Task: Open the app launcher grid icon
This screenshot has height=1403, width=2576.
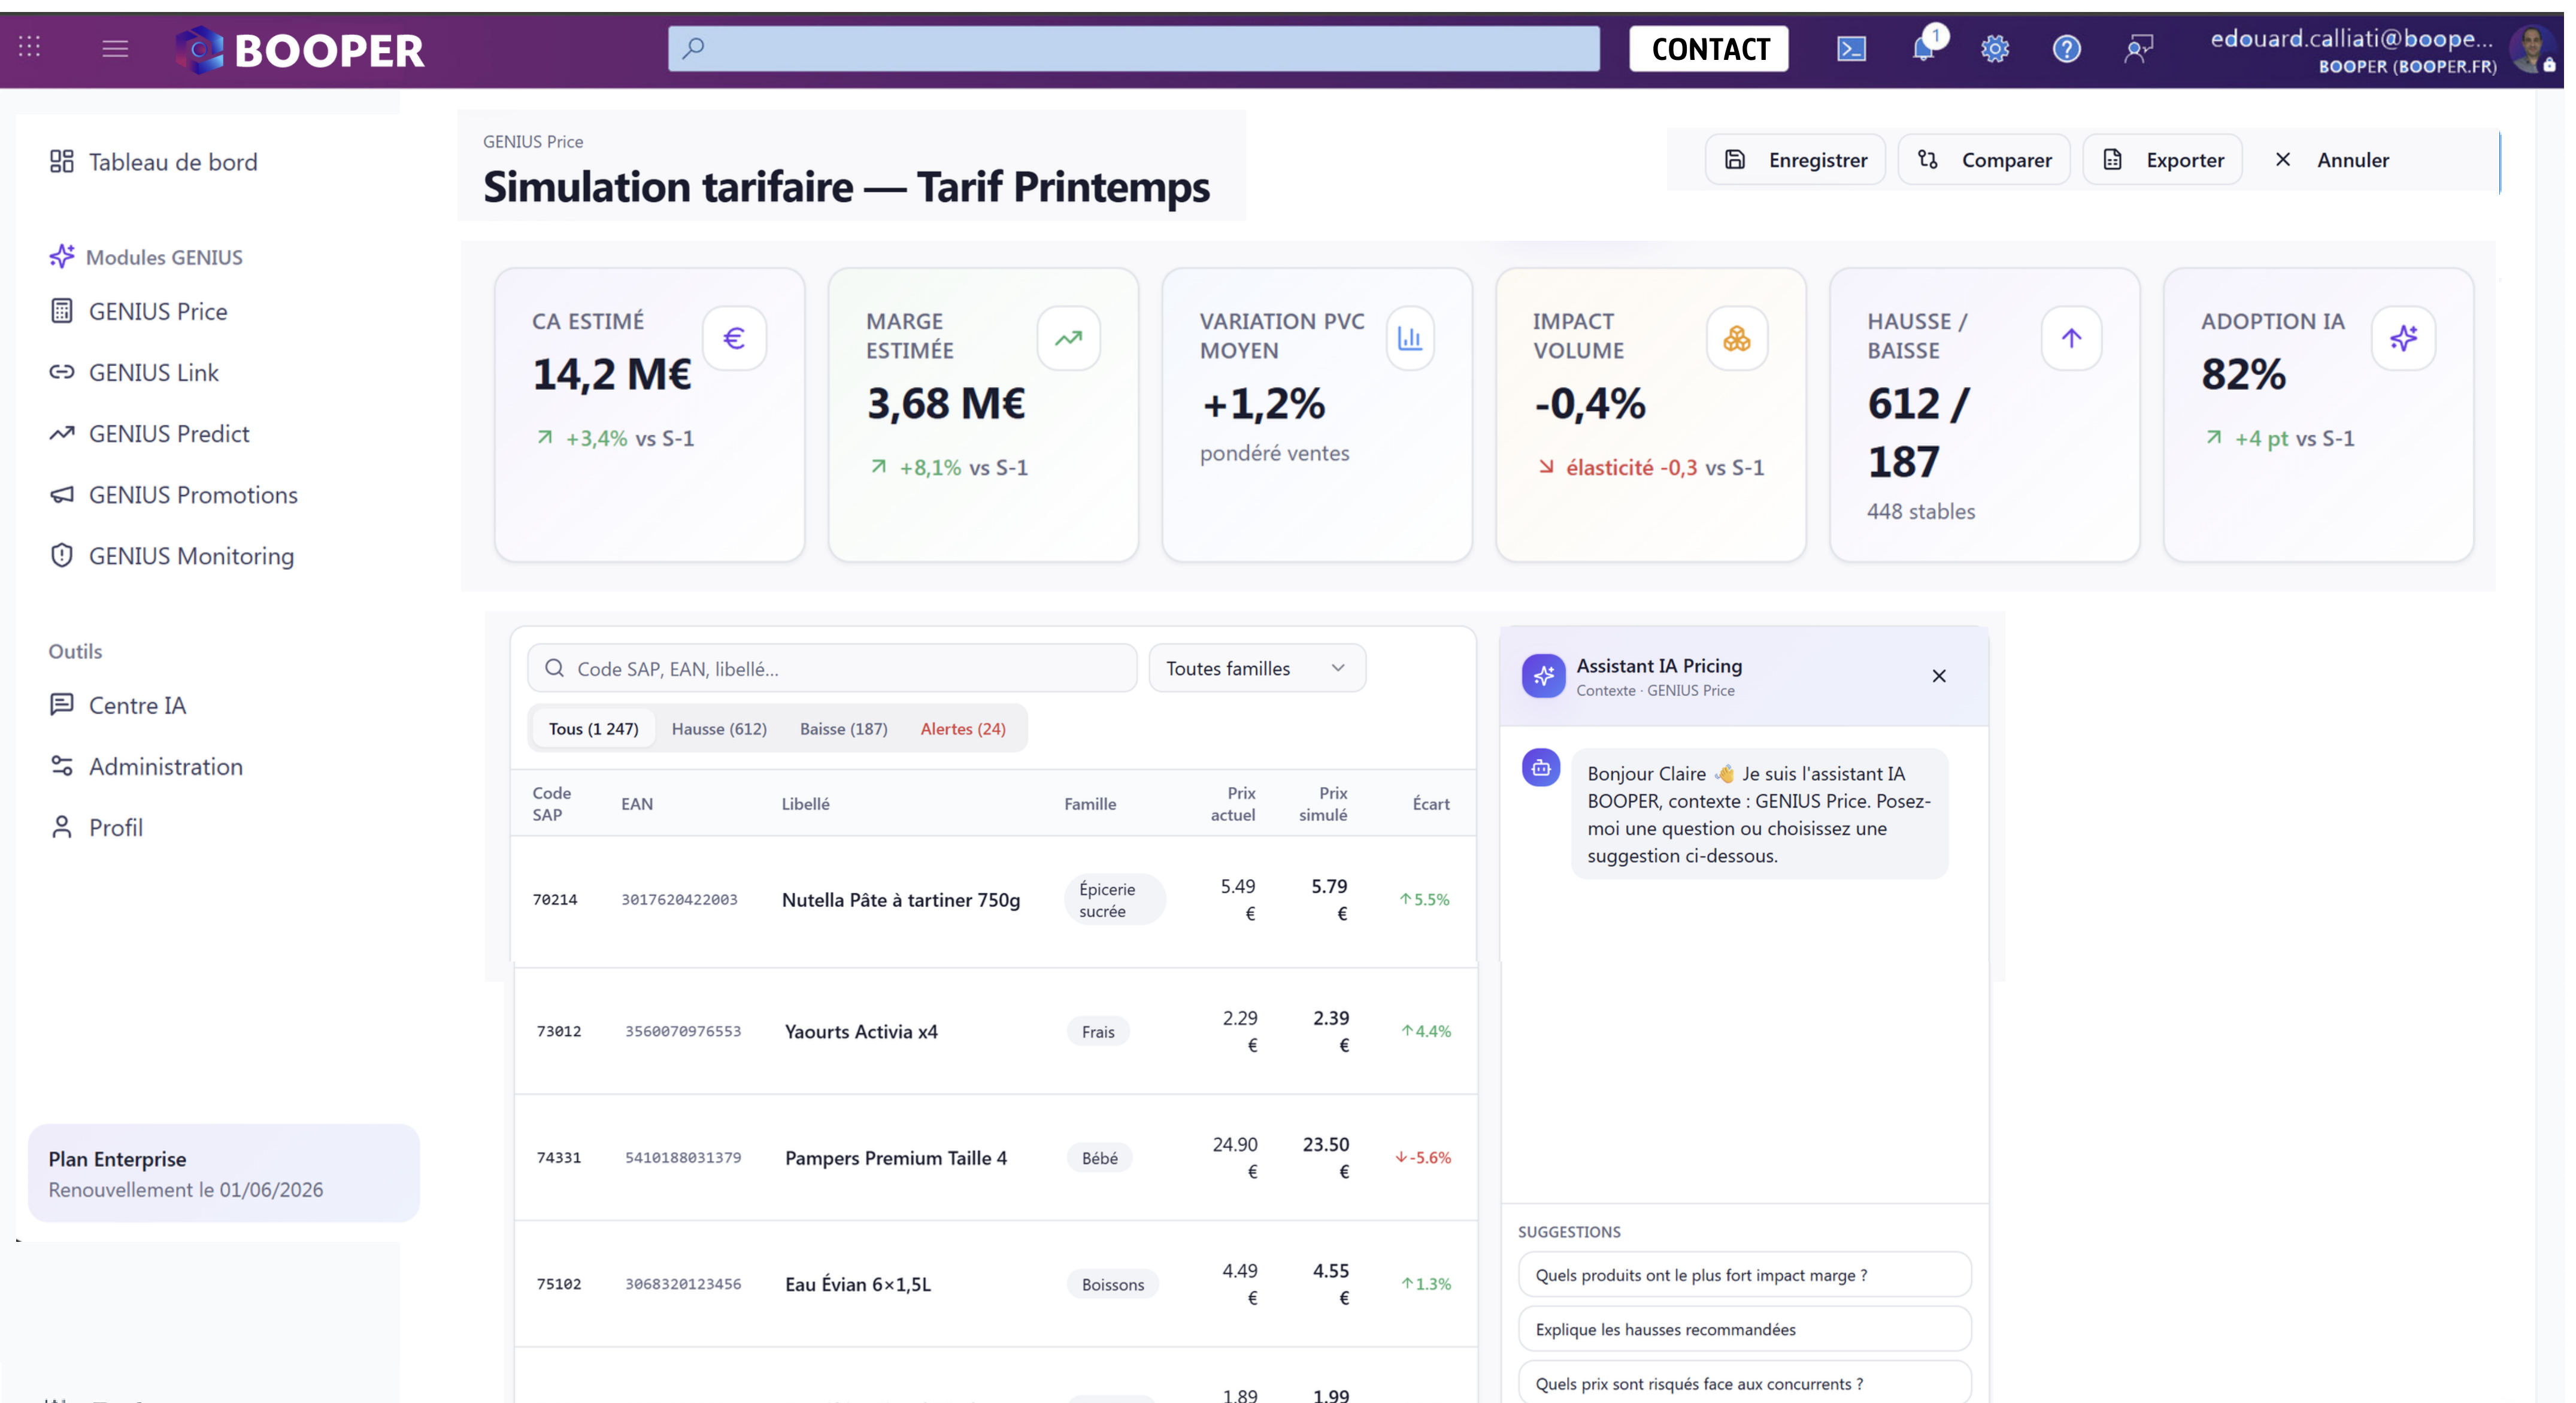Action: [30, 47]
